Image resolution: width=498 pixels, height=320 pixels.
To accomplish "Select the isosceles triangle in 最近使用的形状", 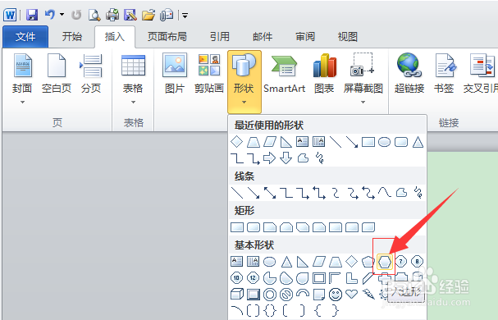I will point(418,142).
